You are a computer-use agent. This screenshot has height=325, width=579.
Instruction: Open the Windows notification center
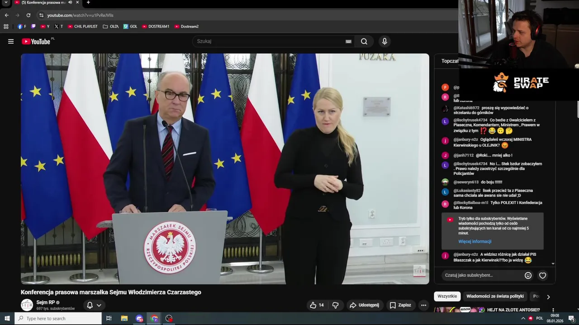571,318
